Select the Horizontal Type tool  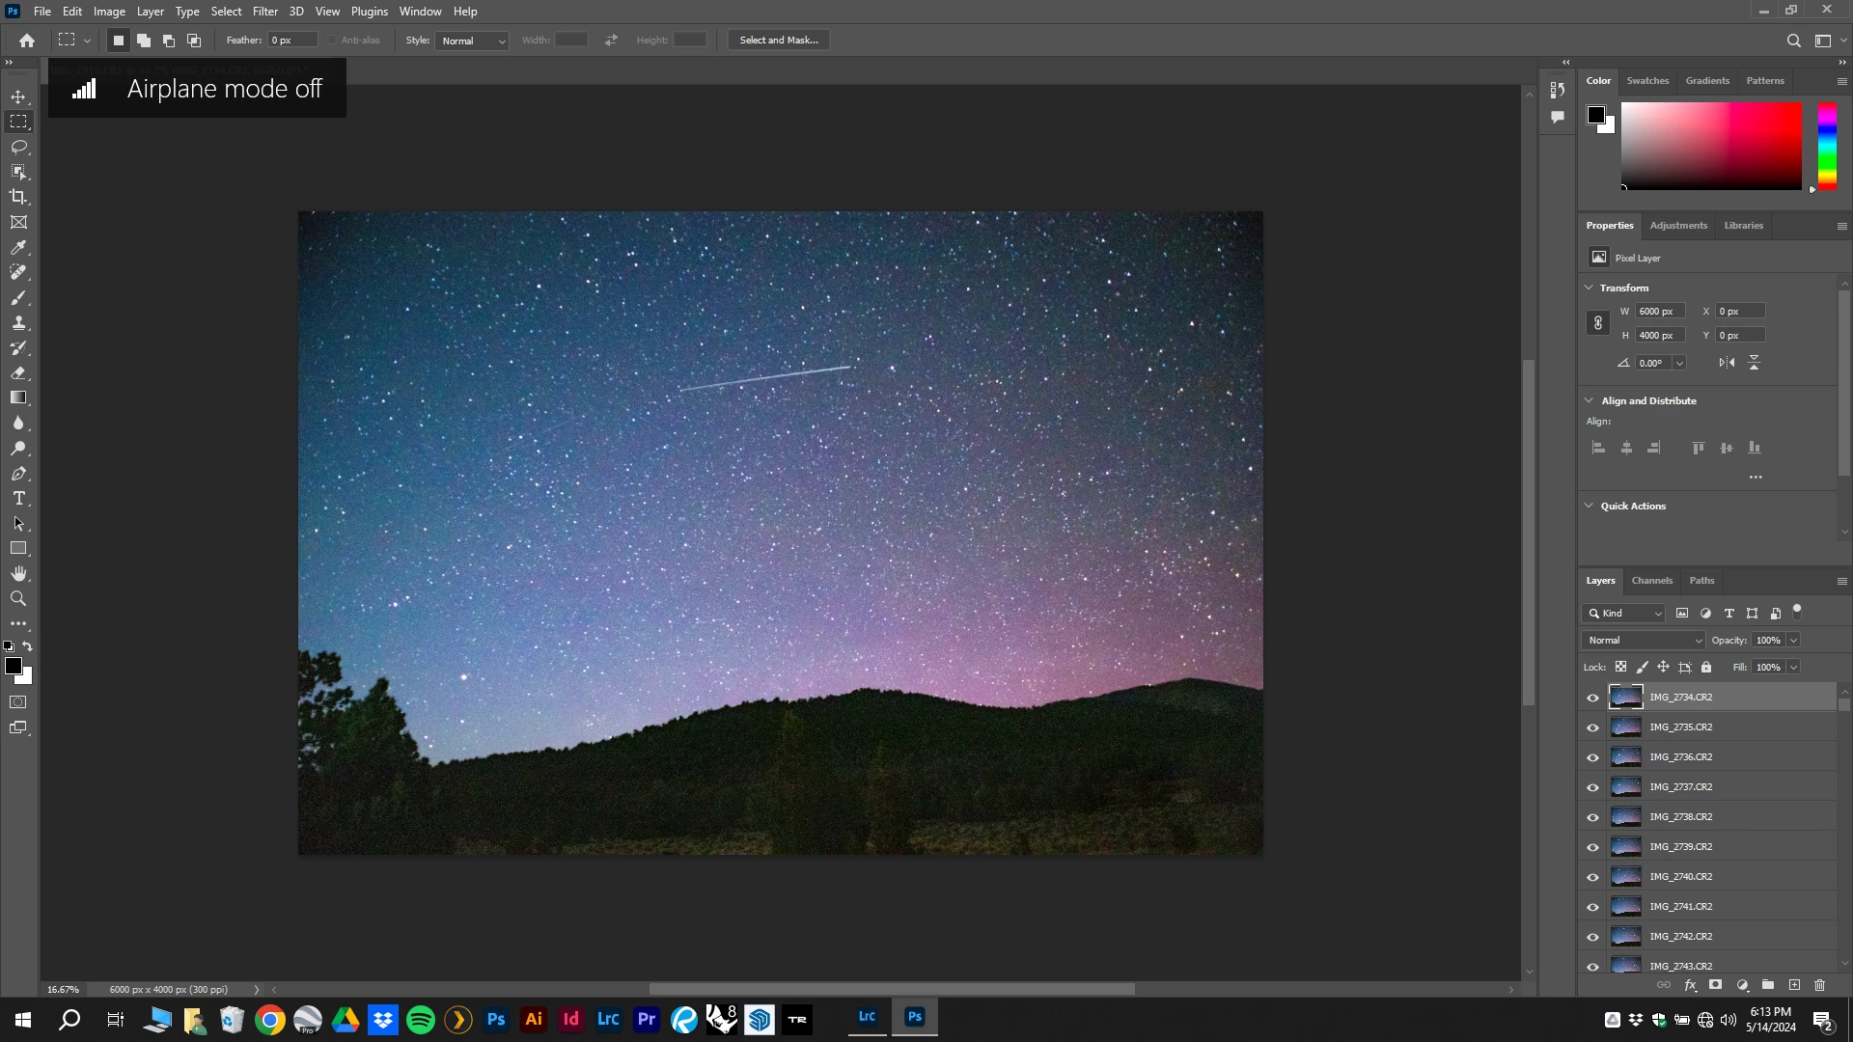pyautogui.click(x=18, y=499)
